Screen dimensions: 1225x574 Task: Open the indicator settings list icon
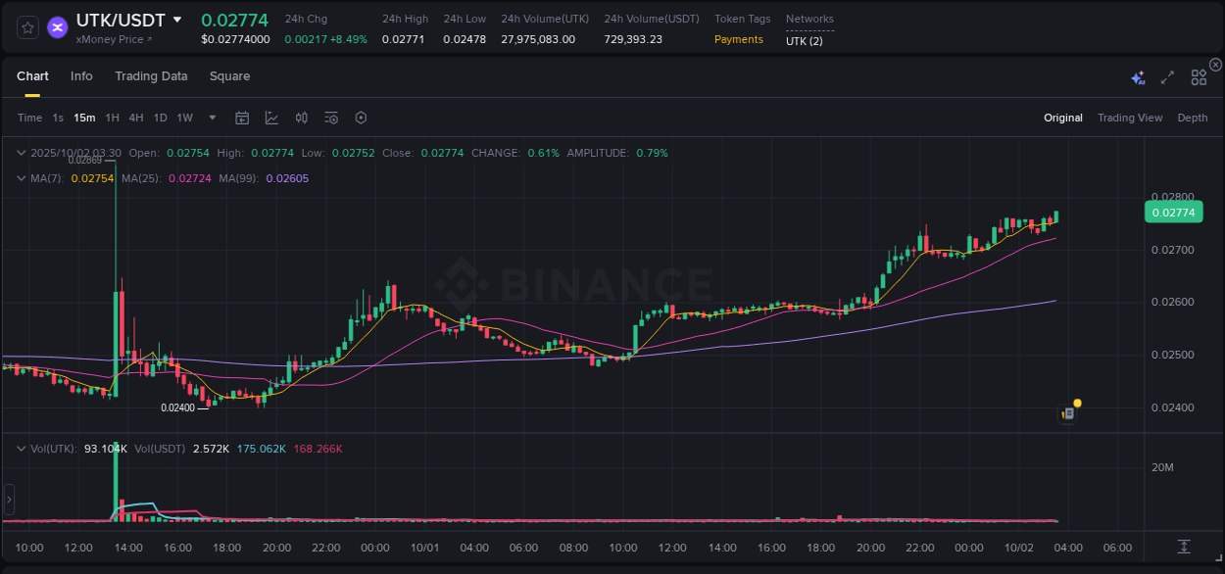coord(330,118)
